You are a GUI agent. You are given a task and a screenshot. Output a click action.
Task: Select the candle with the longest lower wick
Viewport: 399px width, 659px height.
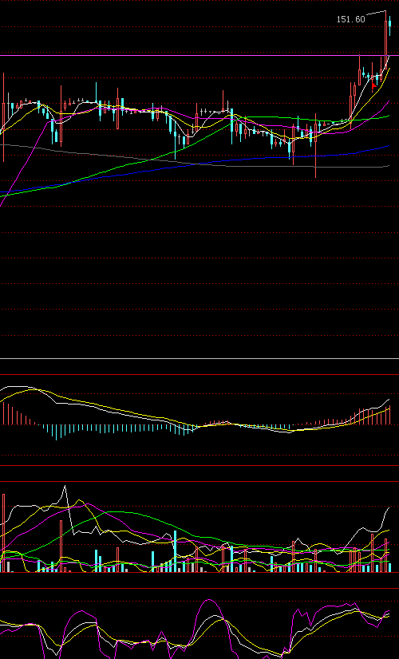(315, 145)
